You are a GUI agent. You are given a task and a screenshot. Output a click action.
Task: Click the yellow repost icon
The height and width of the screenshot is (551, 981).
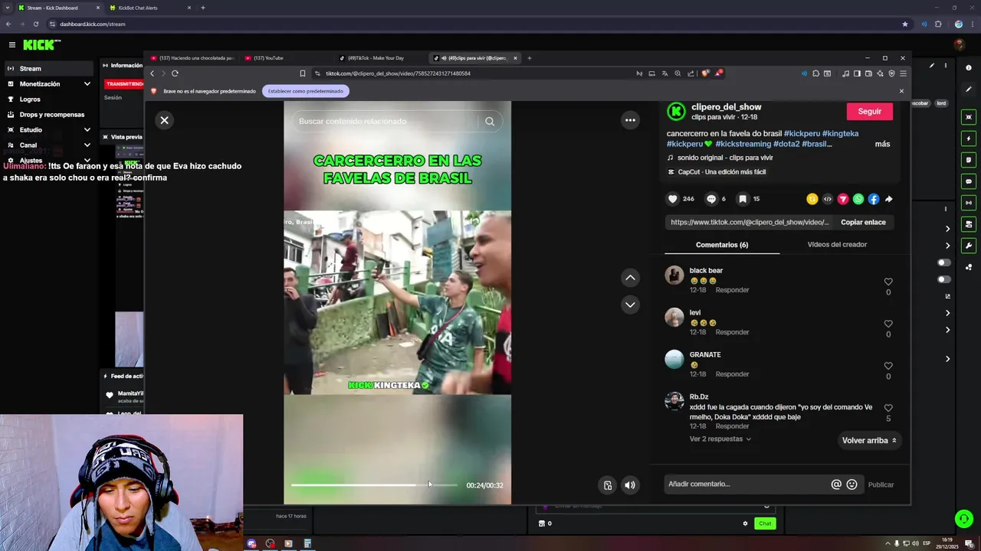tap(812, 199)
